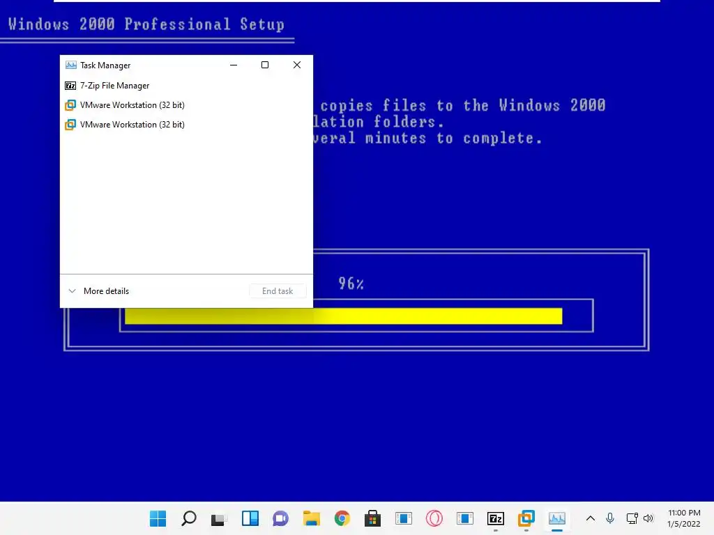
Task: Open the volume tray icon
Action: (x=648, y=518)
